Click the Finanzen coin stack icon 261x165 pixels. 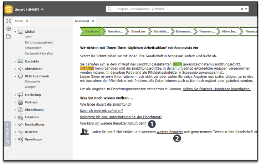pyautogui.click(x=20, y=117)
